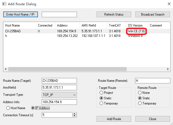Select host row named h

click(x=6, y=36)
